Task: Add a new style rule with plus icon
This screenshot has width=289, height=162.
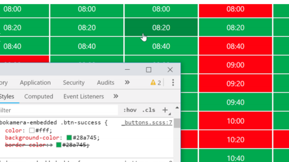Action: click(165, 110)
